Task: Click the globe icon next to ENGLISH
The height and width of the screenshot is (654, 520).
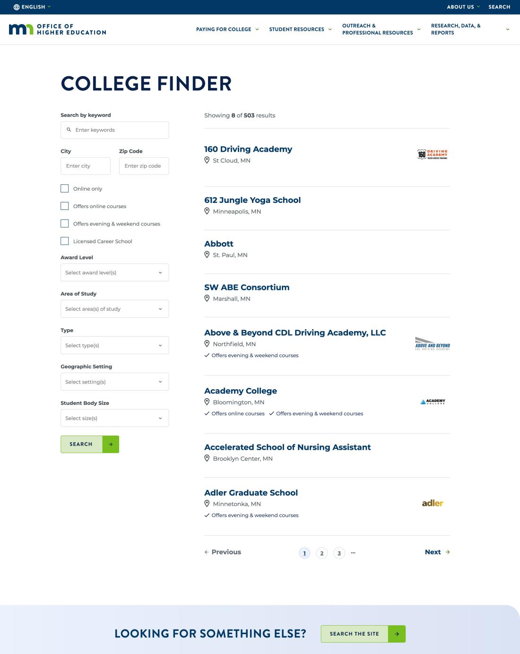Action: coord(17,7)
